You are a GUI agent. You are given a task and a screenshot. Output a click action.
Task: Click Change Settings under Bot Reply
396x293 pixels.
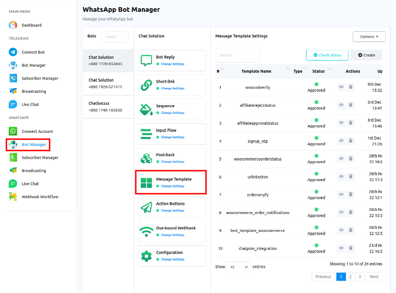point(173,64)
